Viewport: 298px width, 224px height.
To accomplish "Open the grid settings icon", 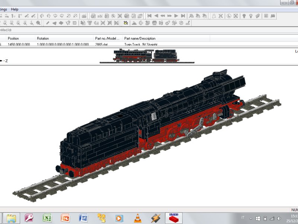I will pos(266,16).
